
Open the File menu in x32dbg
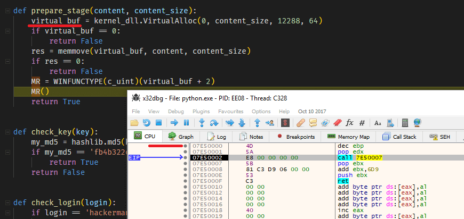point(136,112)
